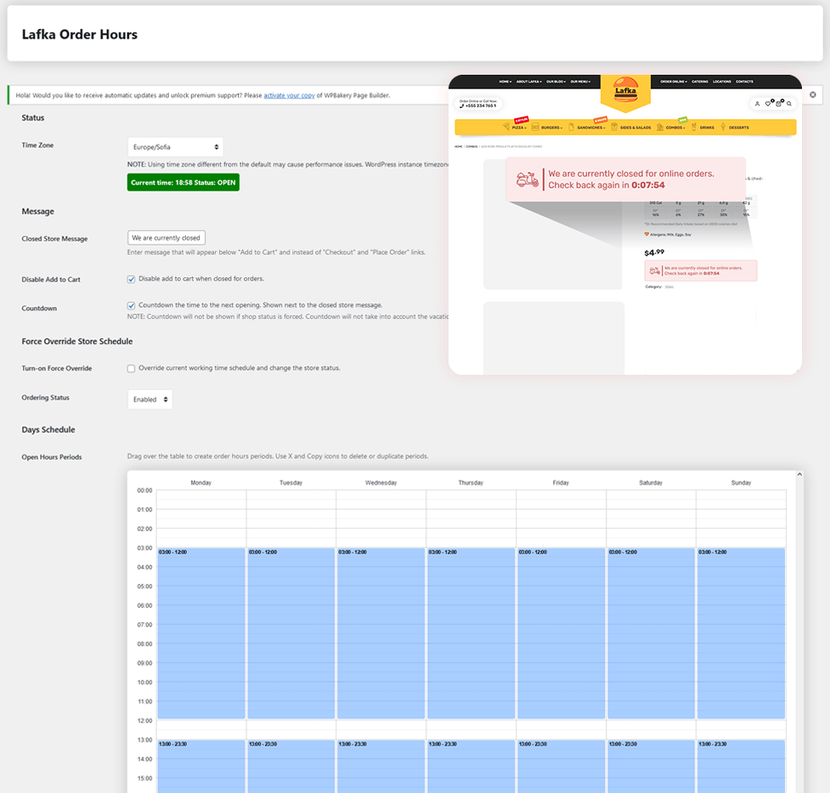The height and width of the screenshot is (793, 830).
Task: Toggle Disable add to cart checkbox
Action: click(x=132, y=279)
